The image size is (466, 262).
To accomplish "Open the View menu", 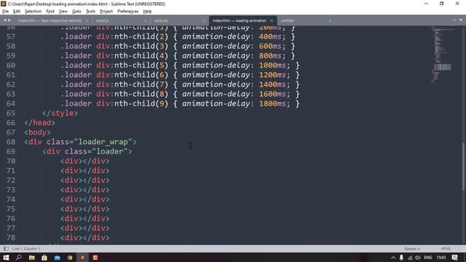I will (x=63, y=12).
